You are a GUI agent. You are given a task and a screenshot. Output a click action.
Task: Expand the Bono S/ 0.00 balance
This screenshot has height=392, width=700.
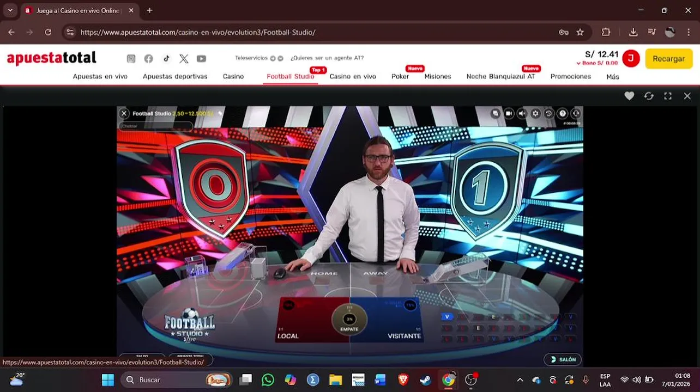point(597,63)
